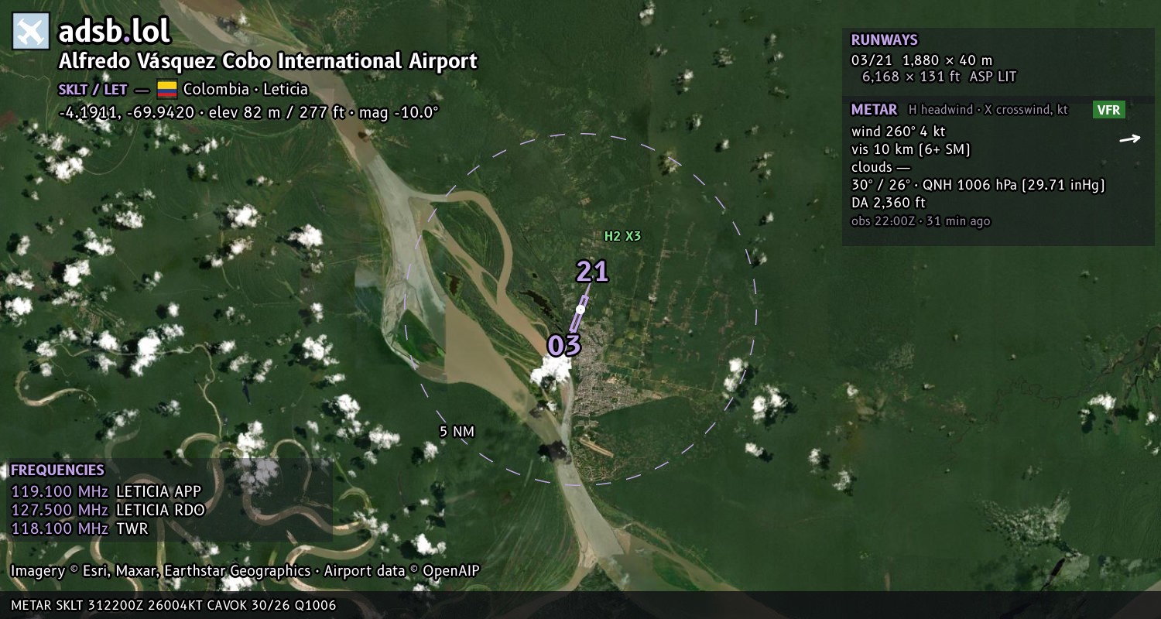Image resolution: width=1161 pixels, height=619 pixels.
Task: Click the adsb.lol site title
Action: [115, 32]
